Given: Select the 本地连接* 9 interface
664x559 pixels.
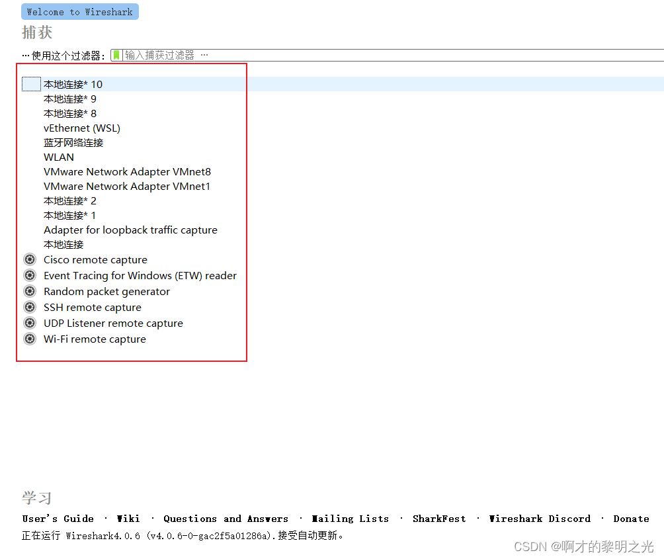Looking at the screenshot, I should coord(70,99).
